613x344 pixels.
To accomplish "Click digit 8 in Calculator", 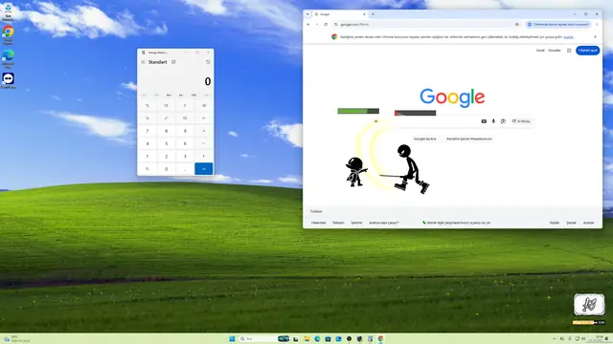I will [x=166, y=131].
